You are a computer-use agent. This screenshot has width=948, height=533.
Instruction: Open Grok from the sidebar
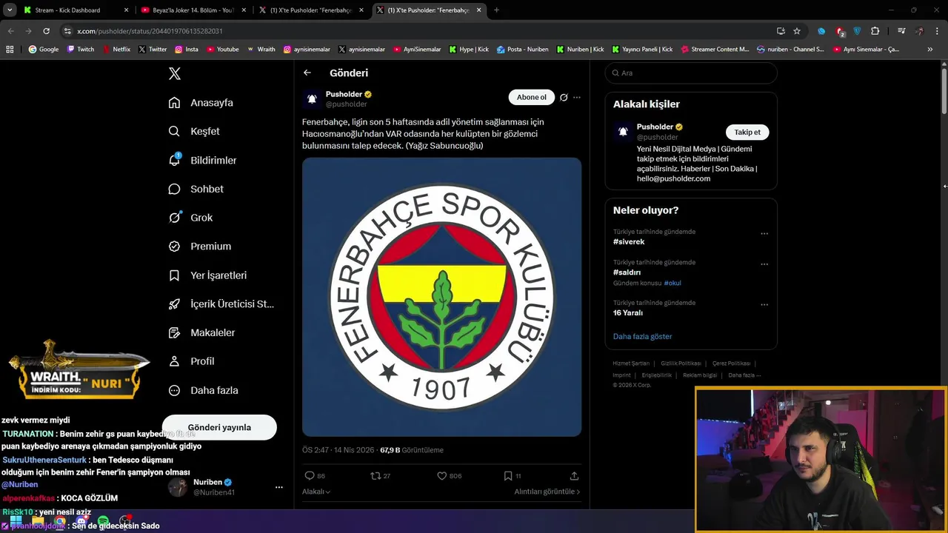click(190, 218)
